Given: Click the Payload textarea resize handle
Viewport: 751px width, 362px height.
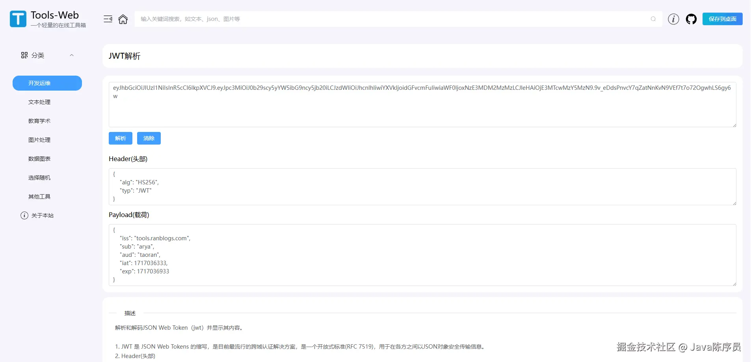Looking at the screenshot, I should pyautogui.click(x=734, y=284).
